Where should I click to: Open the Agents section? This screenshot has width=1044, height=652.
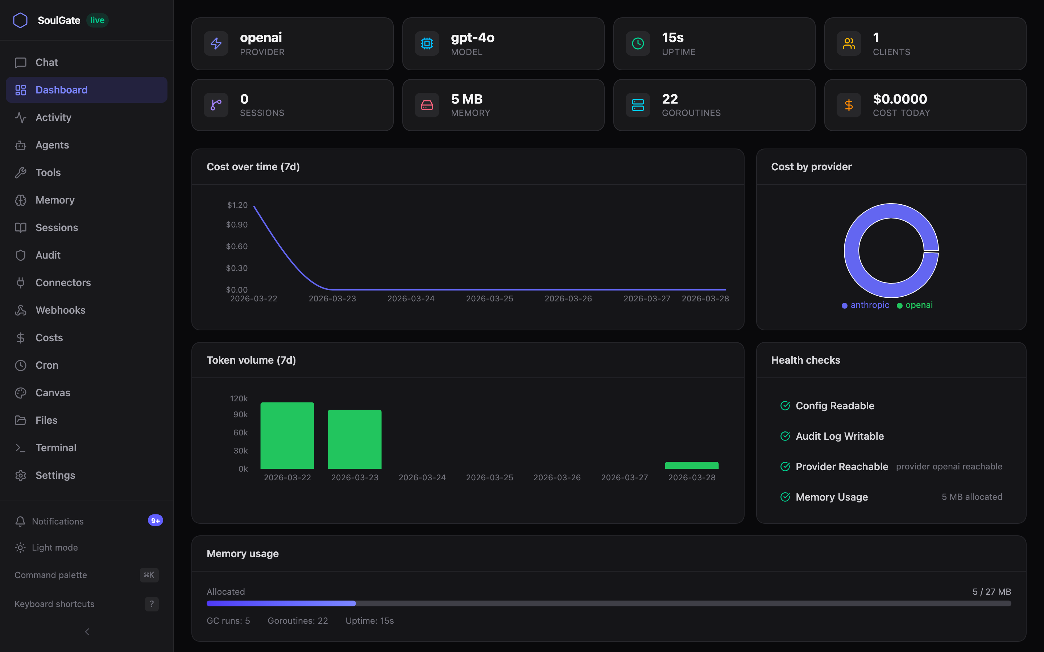(x=86, y=145)
